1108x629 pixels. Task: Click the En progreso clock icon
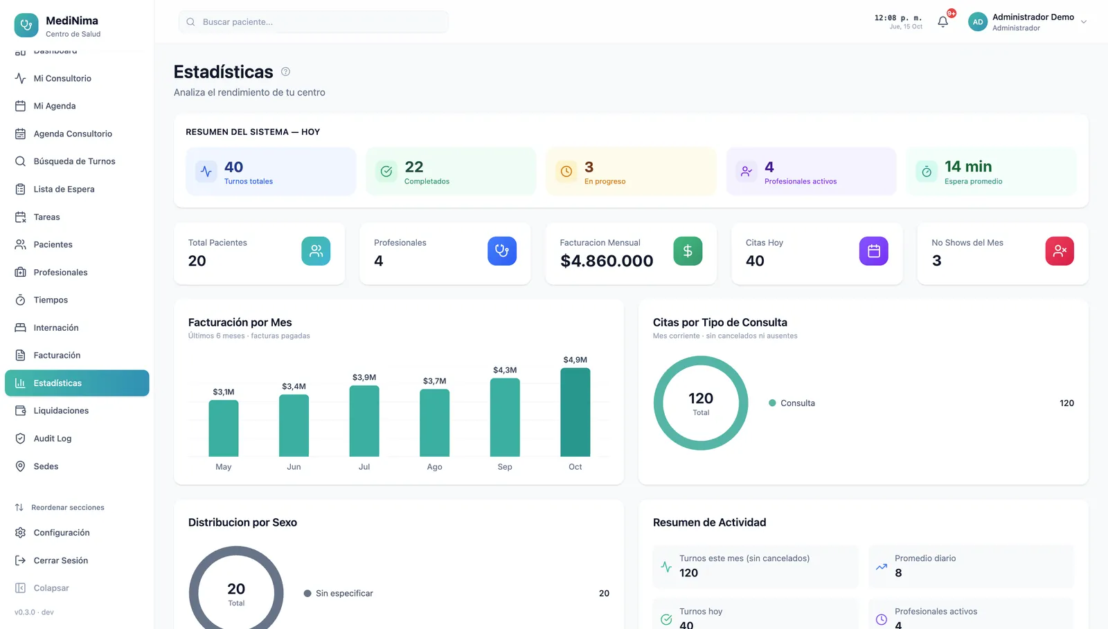click(x=566, y=171)
